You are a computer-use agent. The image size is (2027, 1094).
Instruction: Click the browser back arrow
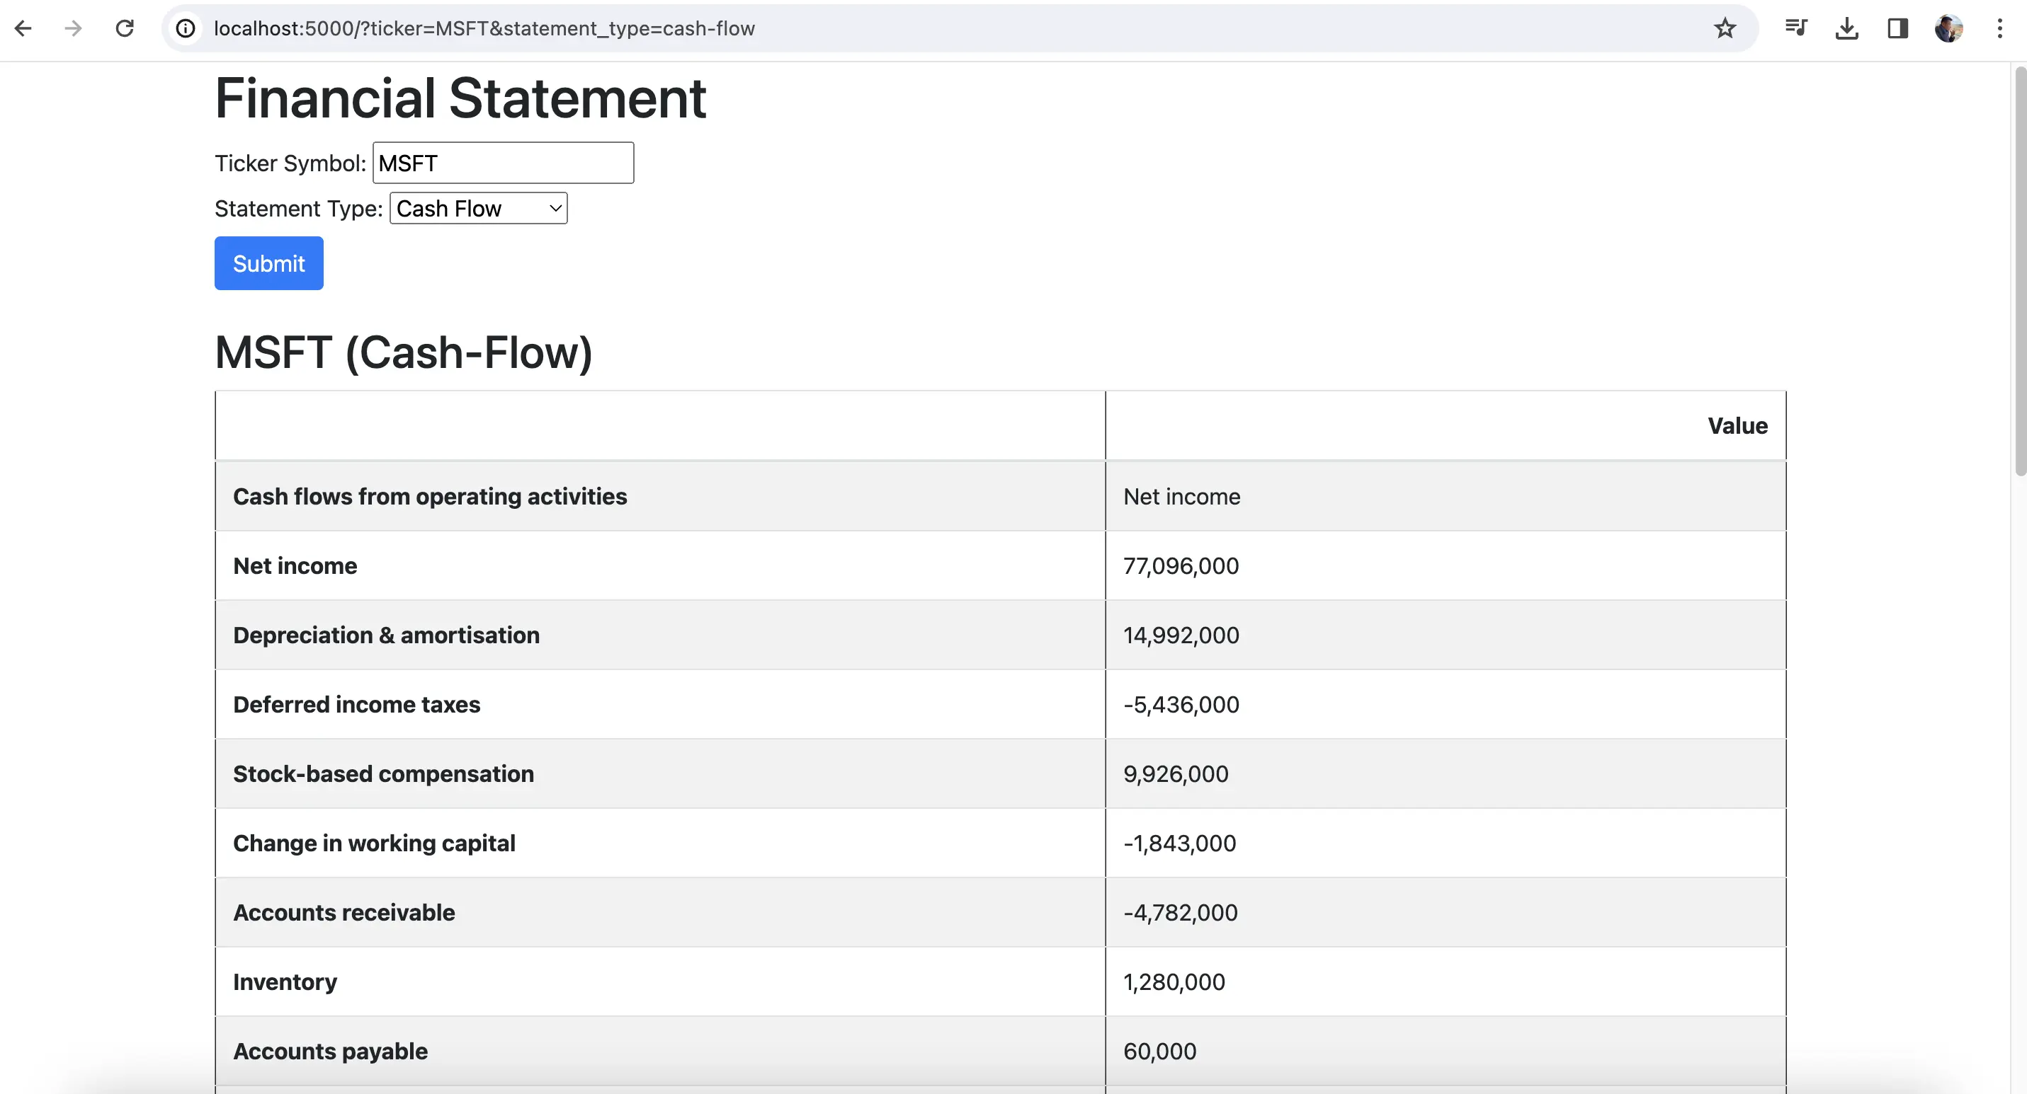(23, 29)
